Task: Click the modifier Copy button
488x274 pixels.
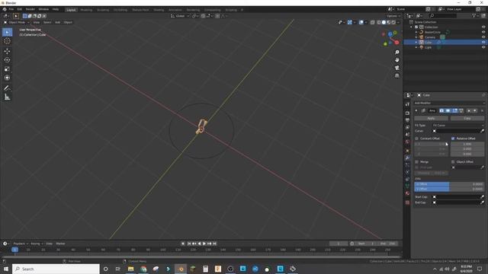Action: coord(467,119)
